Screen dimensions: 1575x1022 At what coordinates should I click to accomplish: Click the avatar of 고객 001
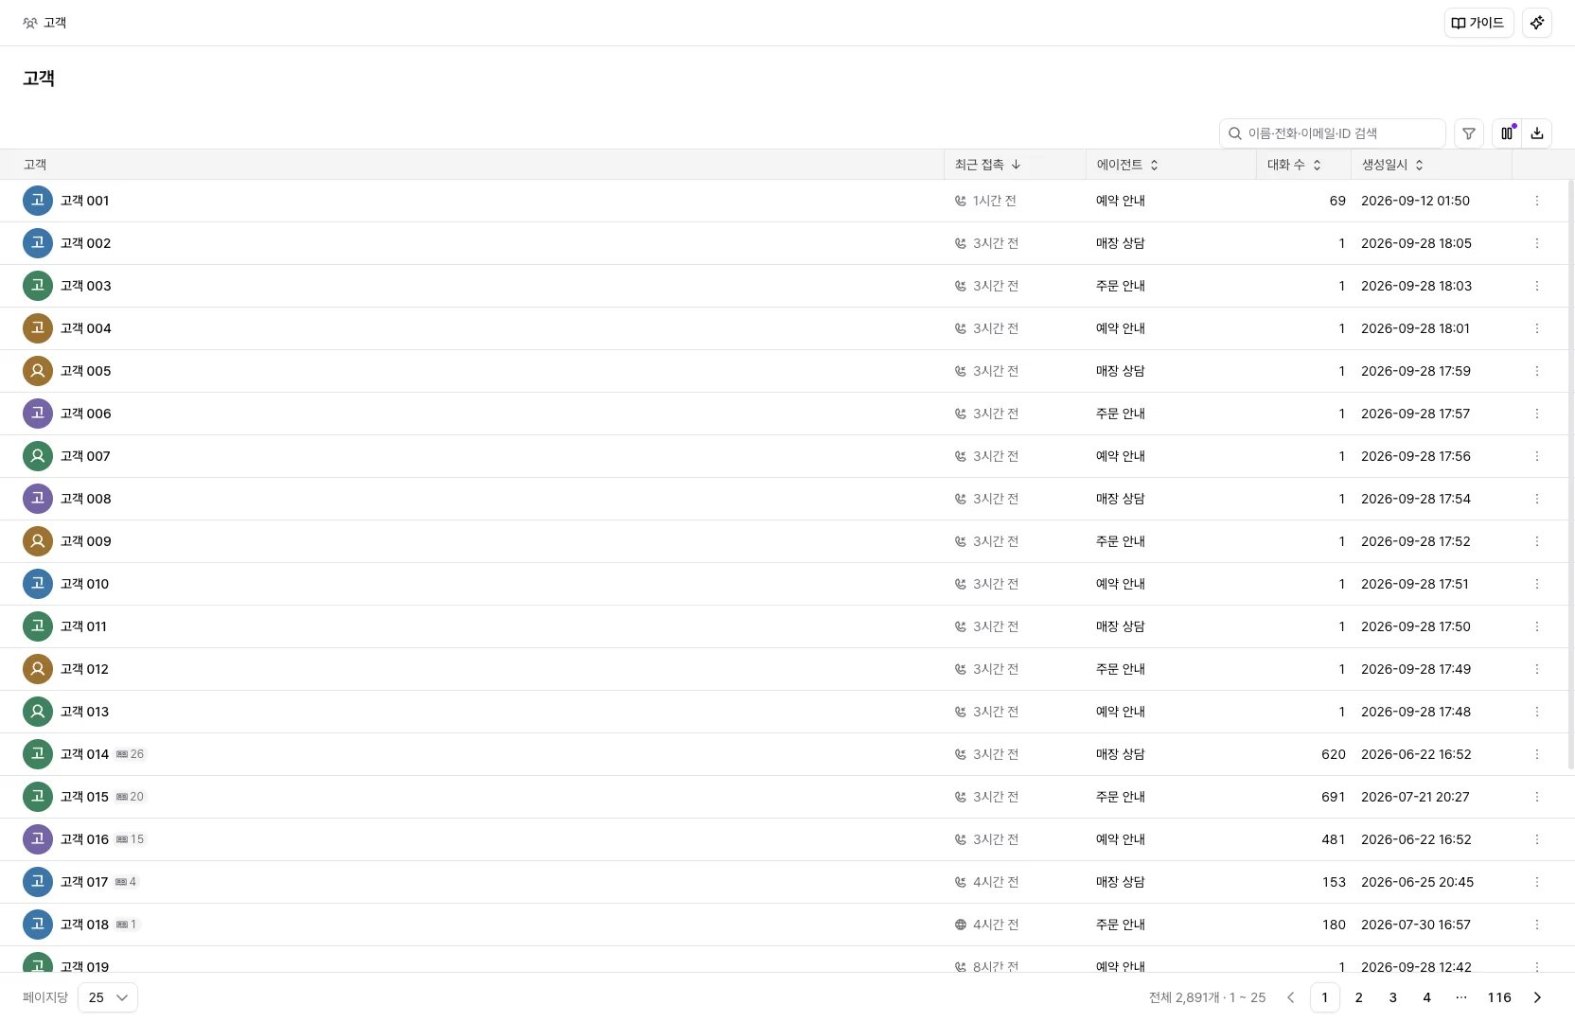[x=38, y=201]
